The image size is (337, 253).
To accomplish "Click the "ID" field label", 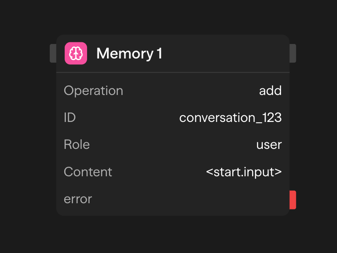I will (70, 118).
